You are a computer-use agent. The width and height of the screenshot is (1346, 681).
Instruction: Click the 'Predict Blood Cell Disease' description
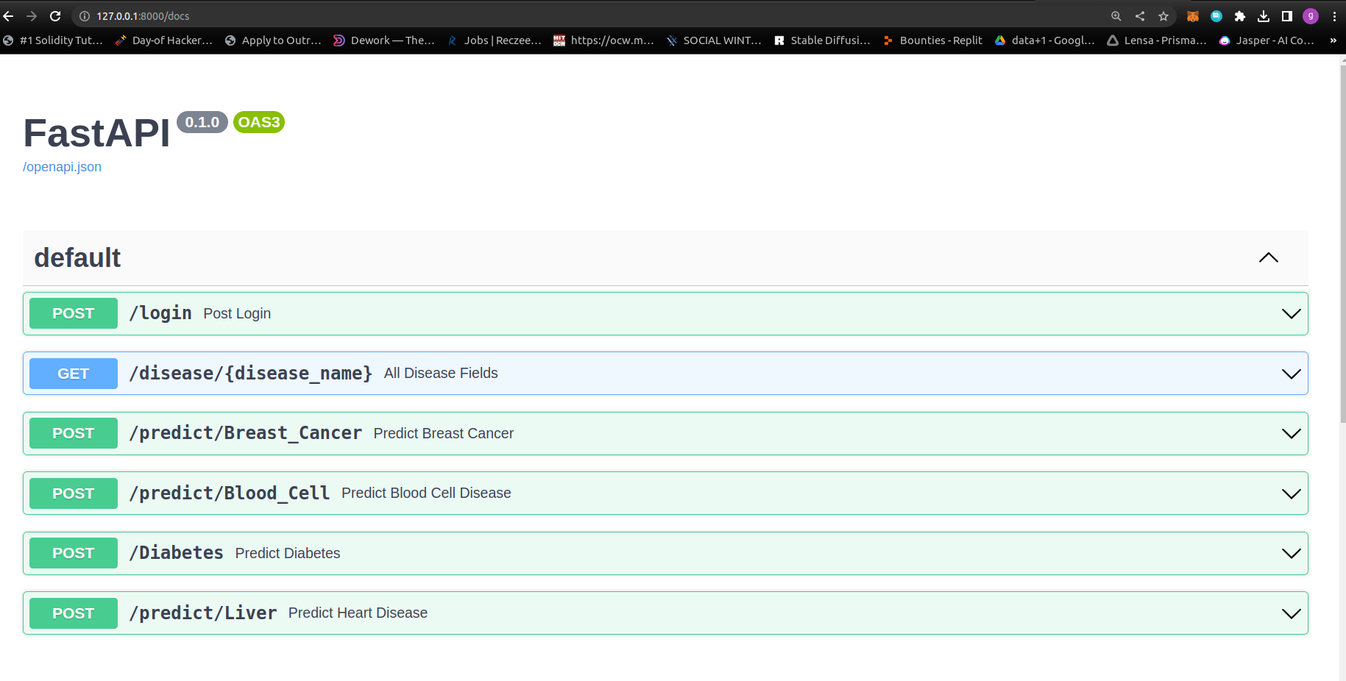pyautogui.click(x=426, y=493)
